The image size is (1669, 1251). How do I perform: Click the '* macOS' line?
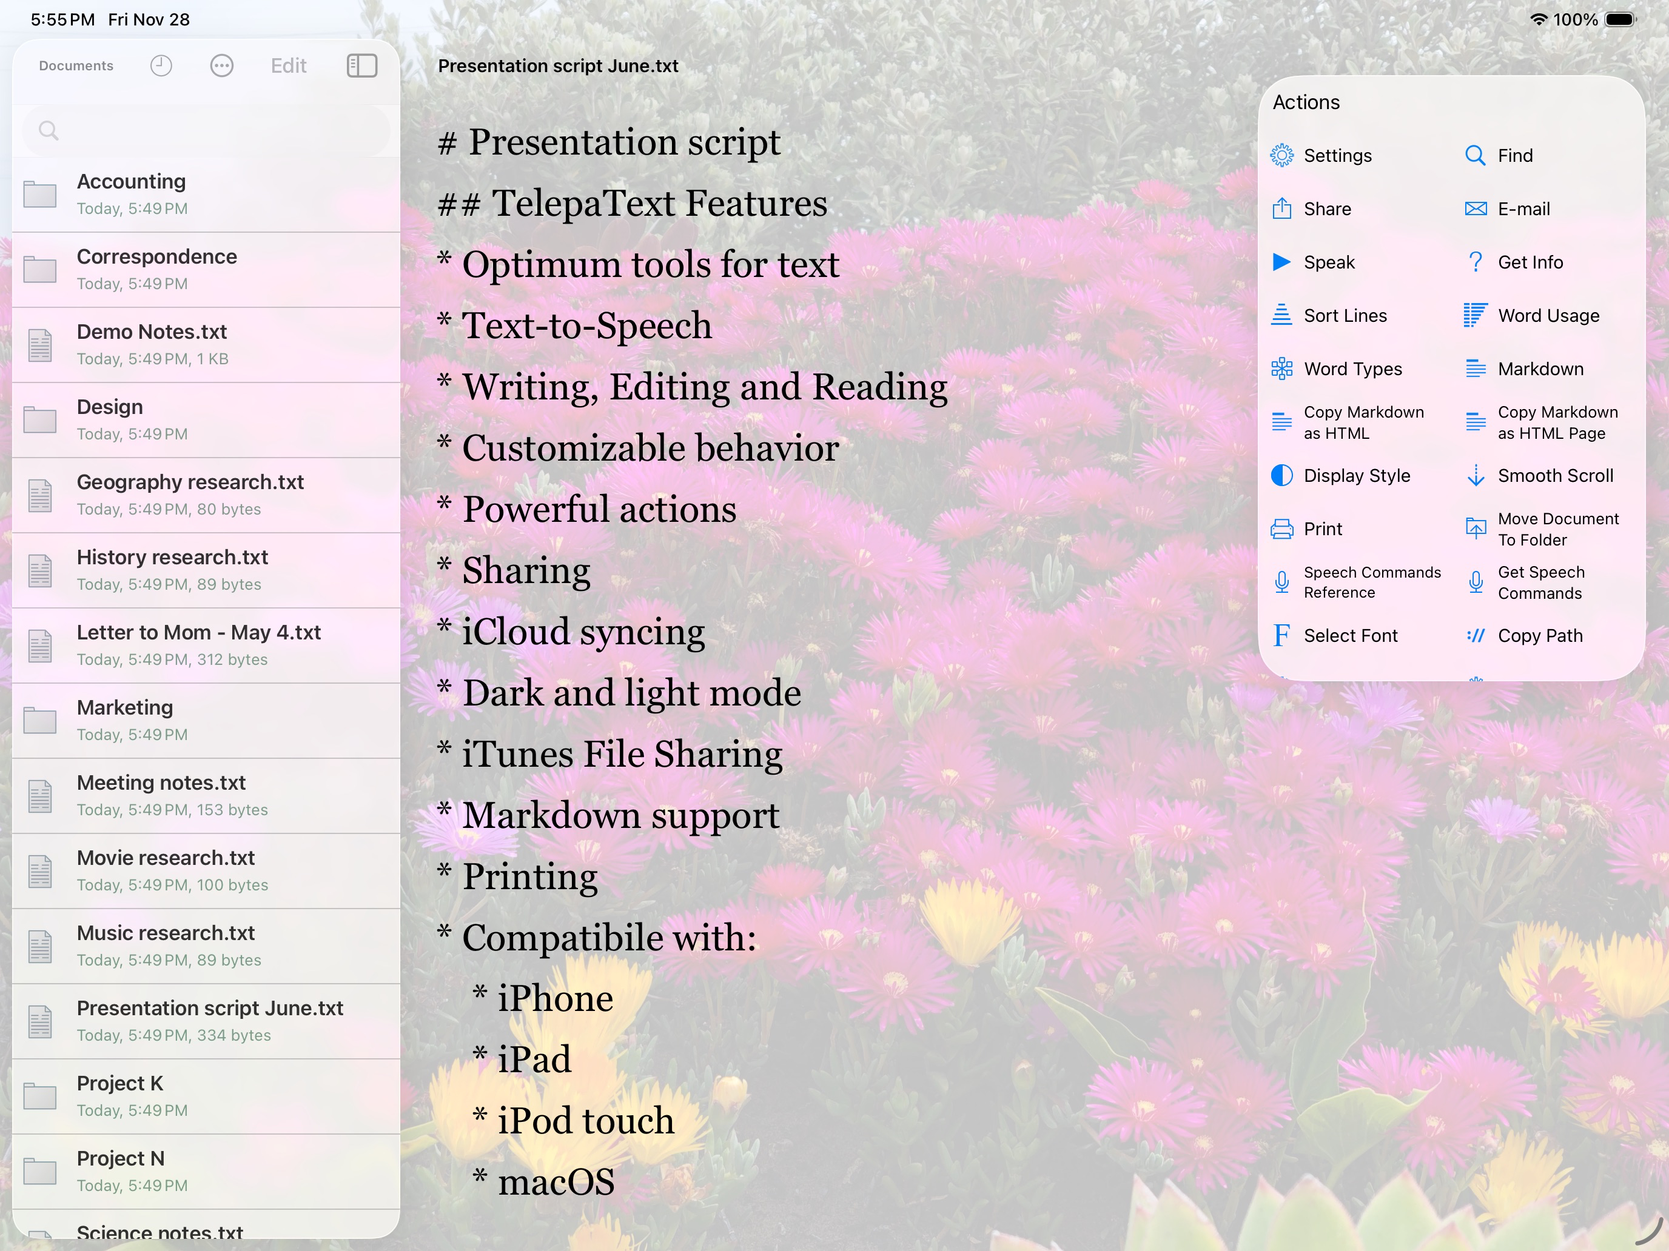pos(543,1182)
